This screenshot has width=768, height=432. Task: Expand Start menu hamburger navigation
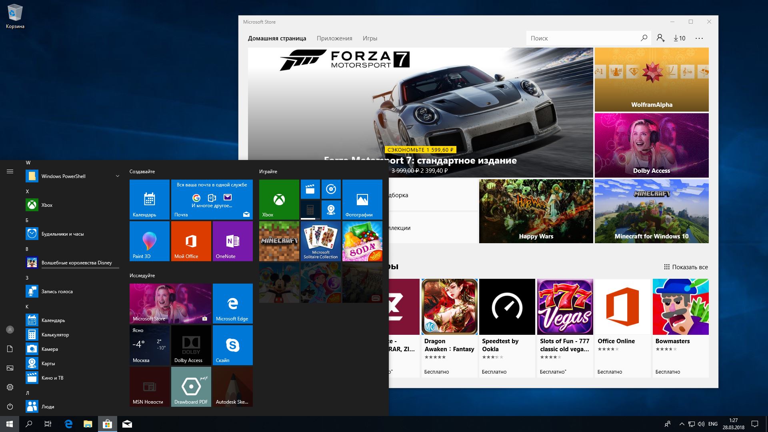click(10, 171)
